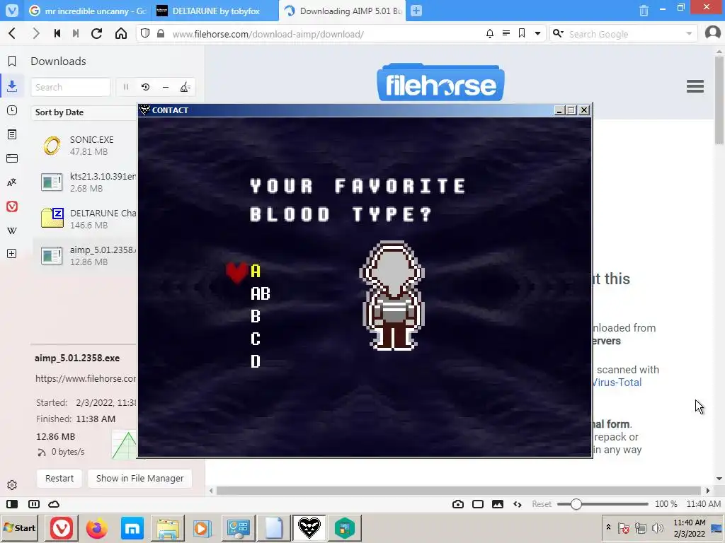
Task: Reload the current page
Action: tap(96, 34)
